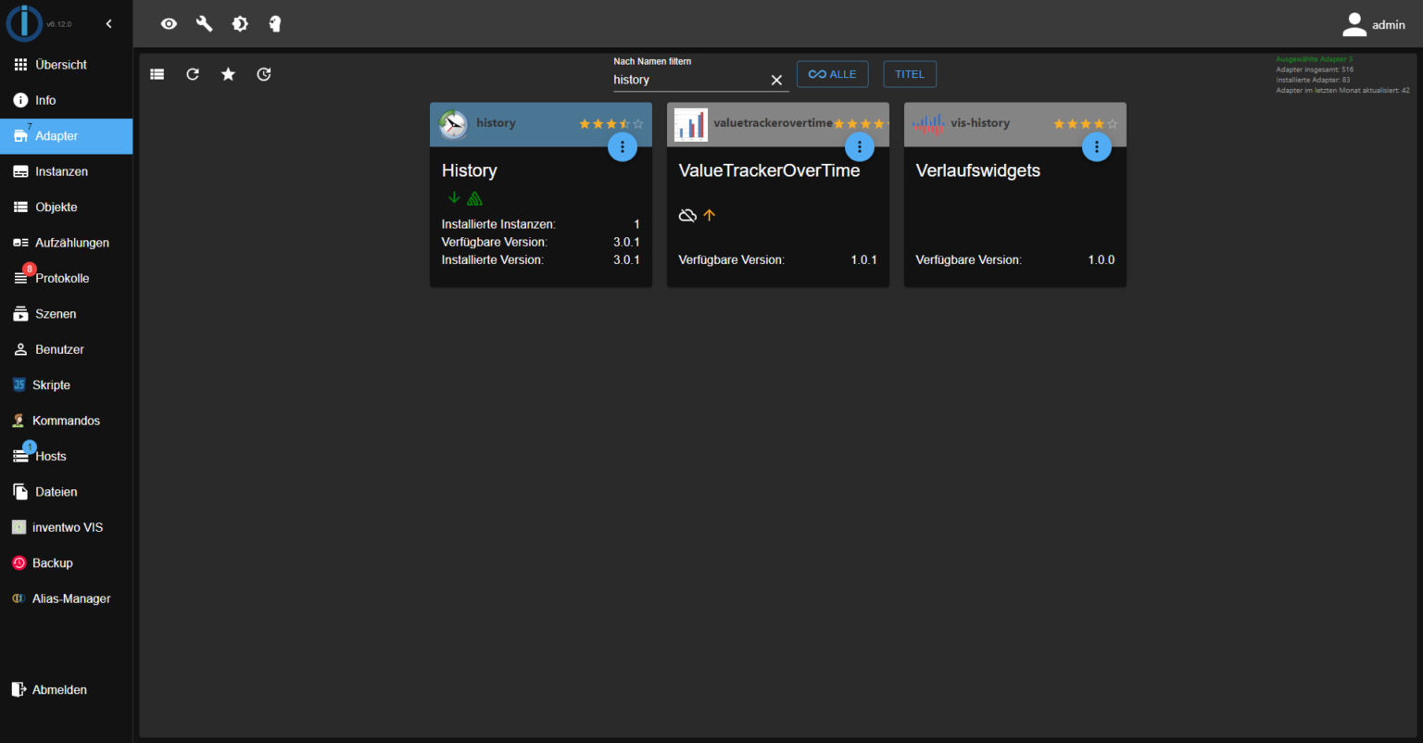
Task: Click the admin avatar in top right corner
Action: tap(1354, 23)
